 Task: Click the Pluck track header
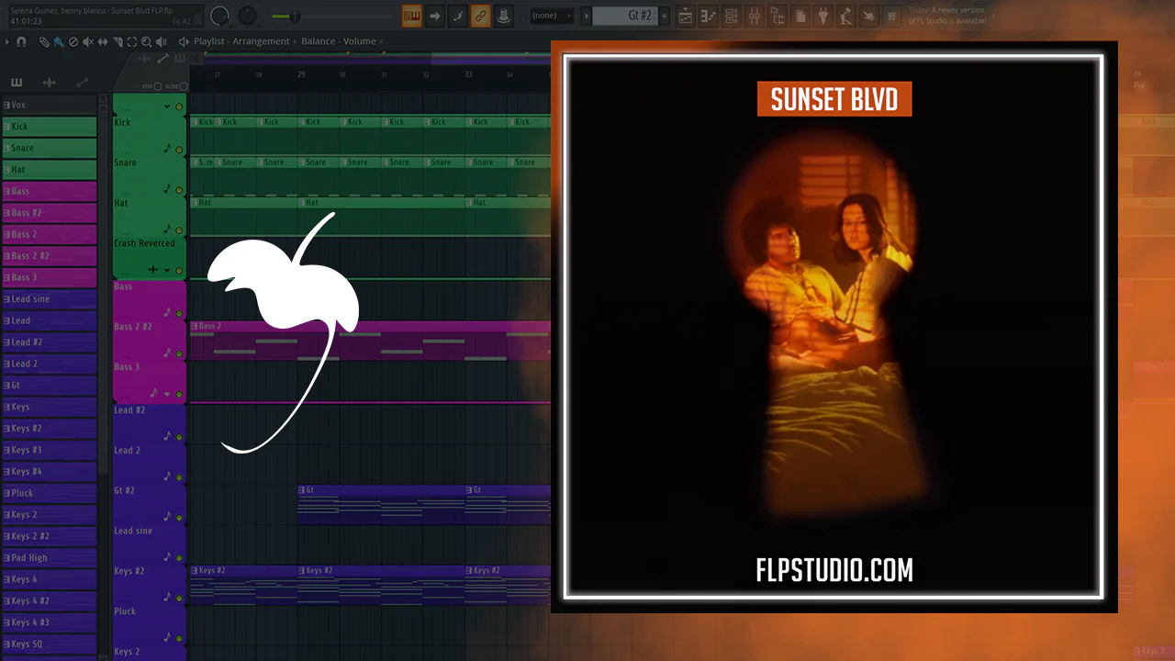pos(150,624)
